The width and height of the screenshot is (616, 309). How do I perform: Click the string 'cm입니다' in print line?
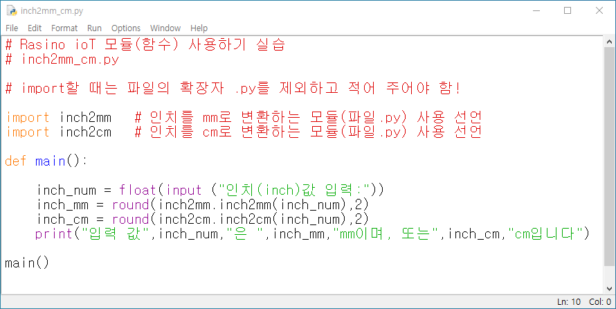coord(545,234)
